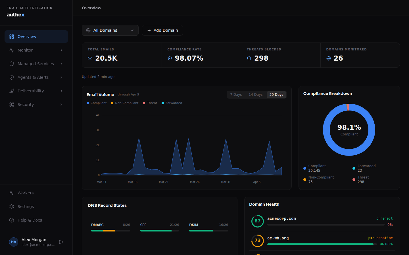Click the Deliverability rocket icon
This screenshot has height=255, width=409.
[x=12, y=91]
